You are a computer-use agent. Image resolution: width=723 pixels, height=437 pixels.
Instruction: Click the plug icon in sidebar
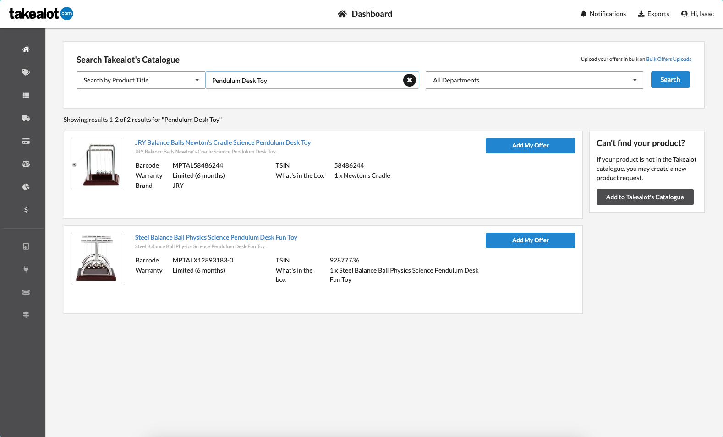click(26, 269)
